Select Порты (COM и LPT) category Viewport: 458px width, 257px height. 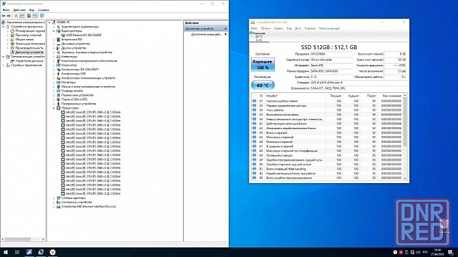(75, 99)
